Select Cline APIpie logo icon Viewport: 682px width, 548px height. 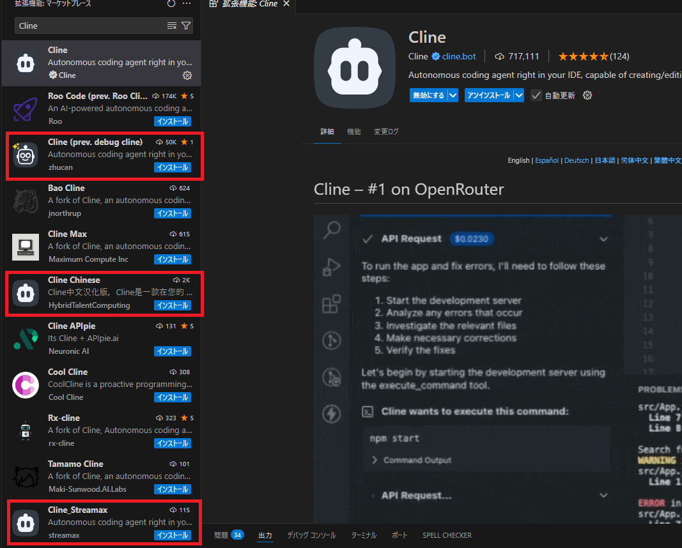pyautogui.click(x=26, y=339)
